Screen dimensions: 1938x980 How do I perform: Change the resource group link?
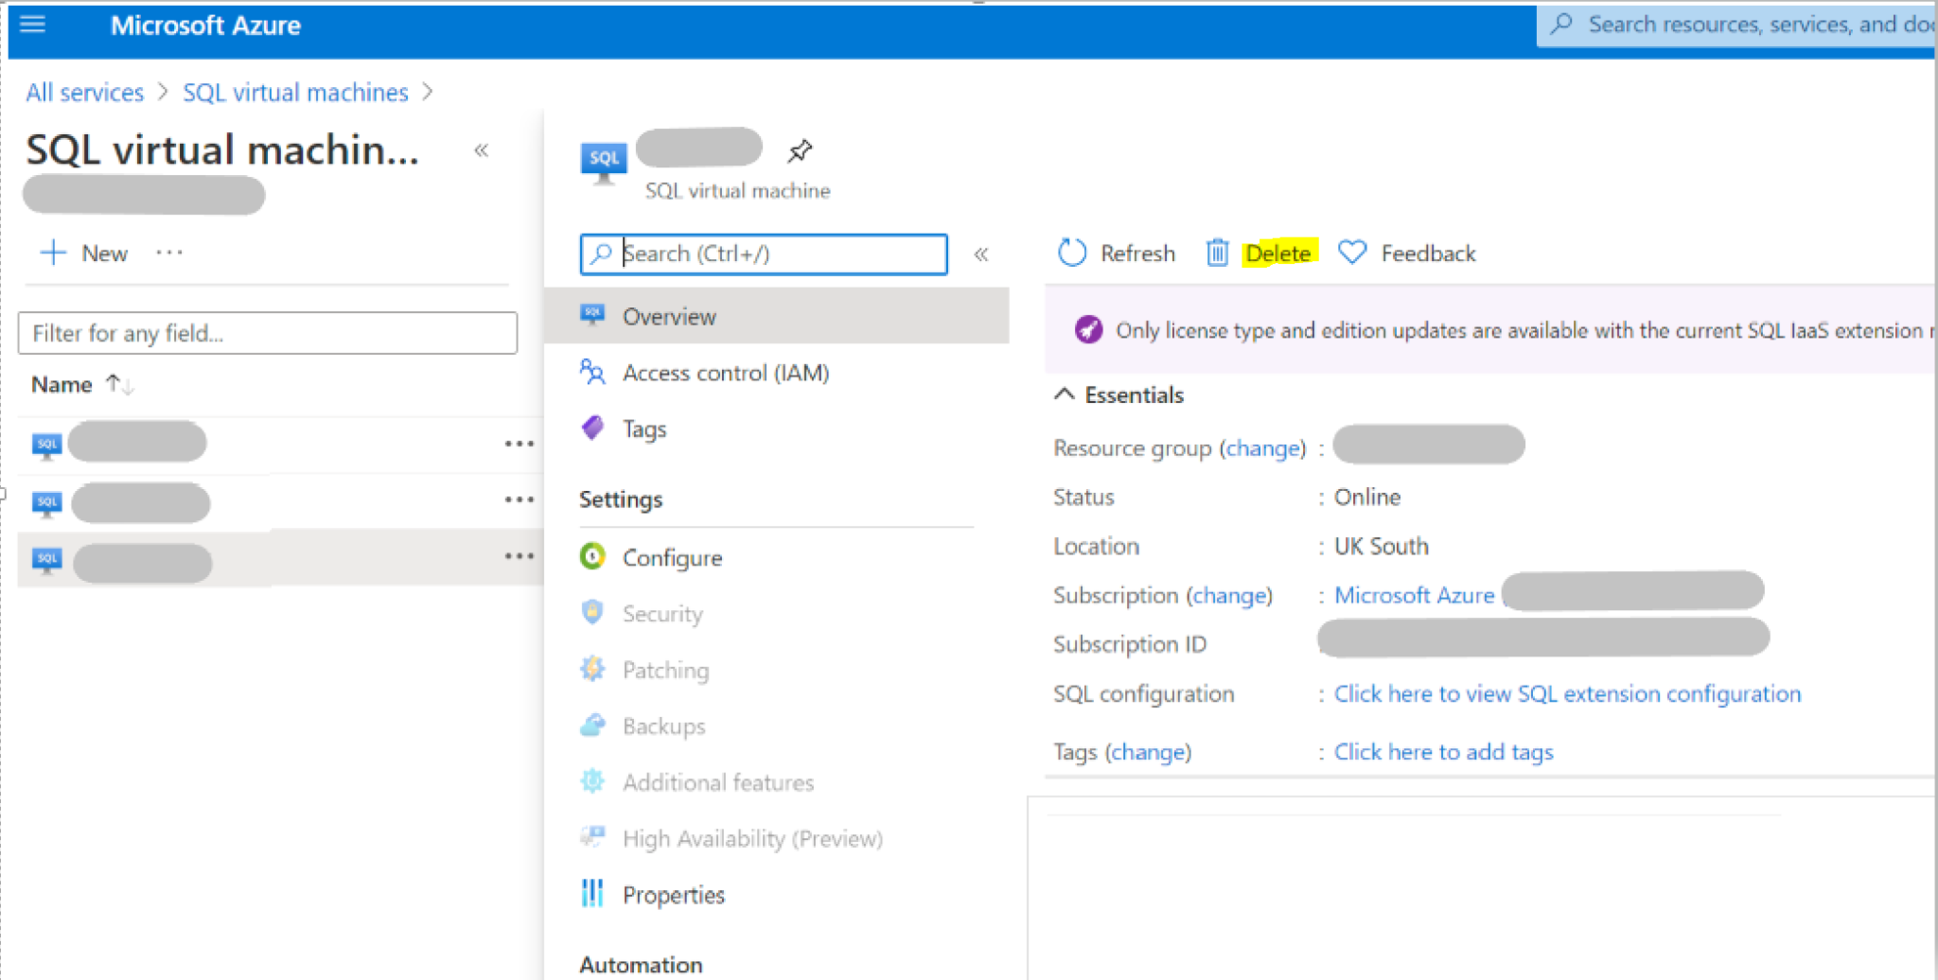(x=1262, y=448)
